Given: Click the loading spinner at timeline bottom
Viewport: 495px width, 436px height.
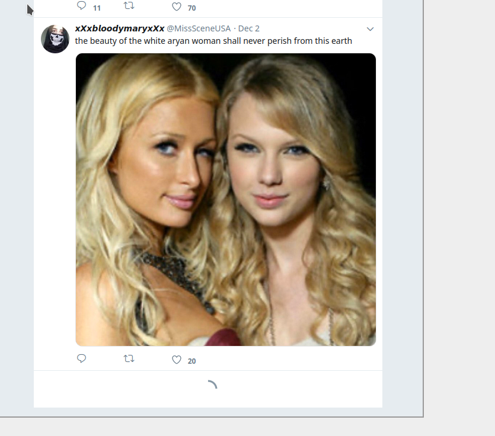Looking at the screenshot, I should (x=212, y=385).
